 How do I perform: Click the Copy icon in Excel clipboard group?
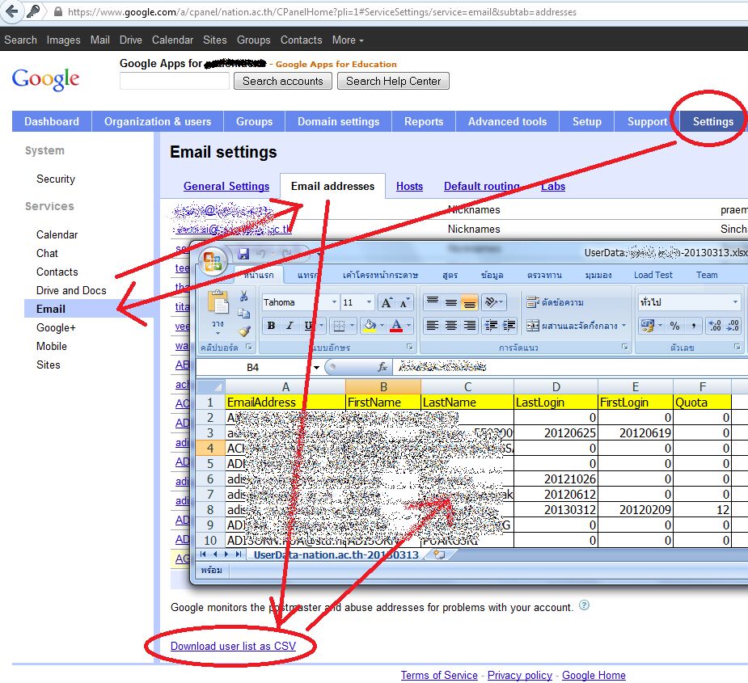pos(243,314)
